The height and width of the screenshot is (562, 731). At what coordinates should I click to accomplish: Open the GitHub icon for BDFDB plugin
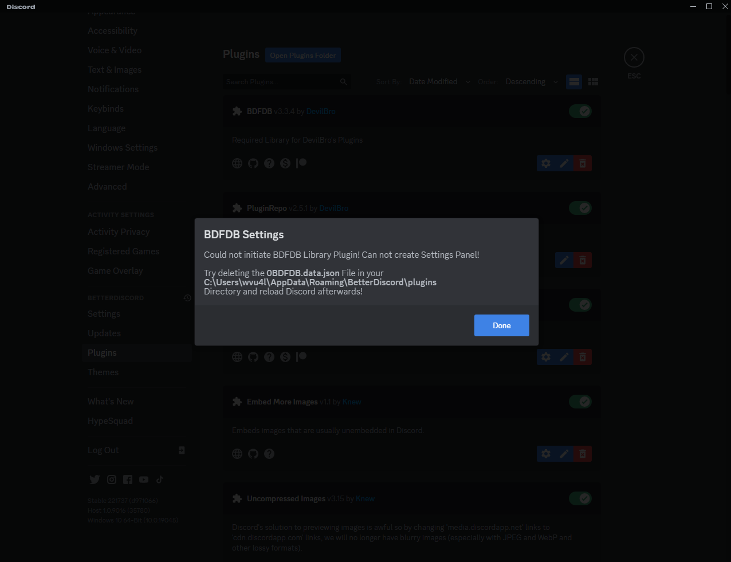253,163
